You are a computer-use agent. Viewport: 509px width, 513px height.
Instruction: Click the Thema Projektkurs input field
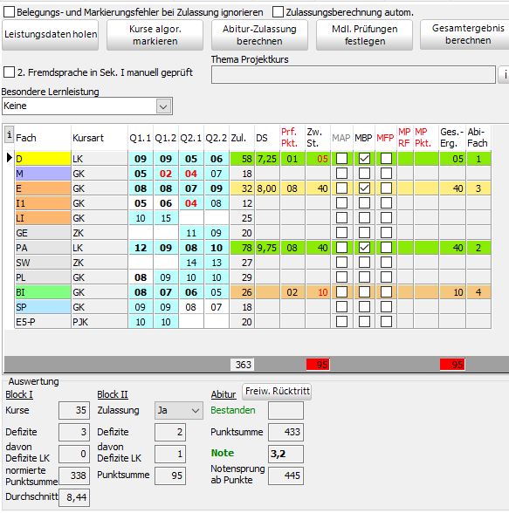click(354, 75)
